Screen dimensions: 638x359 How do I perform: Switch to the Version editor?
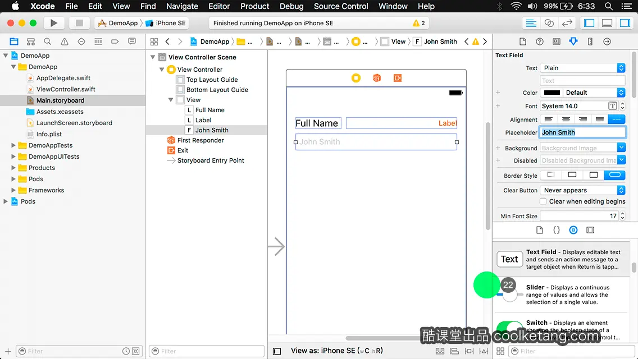coord(567,23)
